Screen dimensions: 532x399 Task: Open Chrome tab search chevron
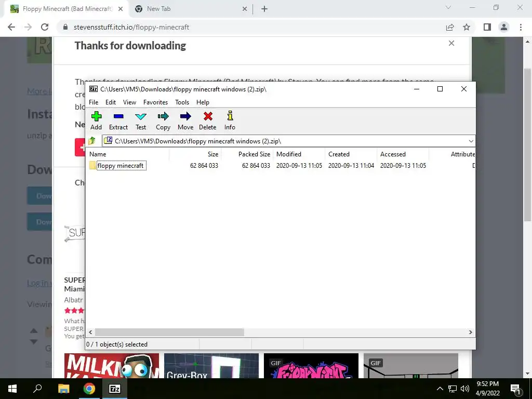448,7
